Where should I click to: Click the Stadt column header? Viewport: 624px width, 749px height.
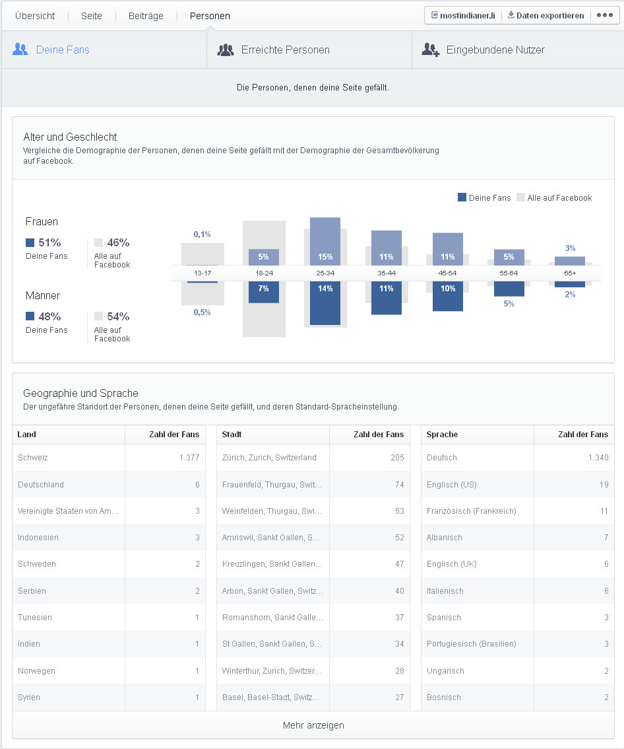(x=273, y=434)
